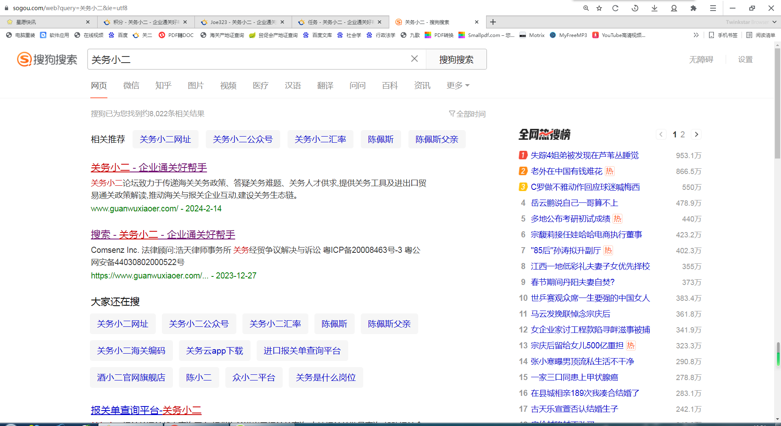Open the browser hamburger menu
The height and width of the screenshot is (426, 781).
(713, 8)
